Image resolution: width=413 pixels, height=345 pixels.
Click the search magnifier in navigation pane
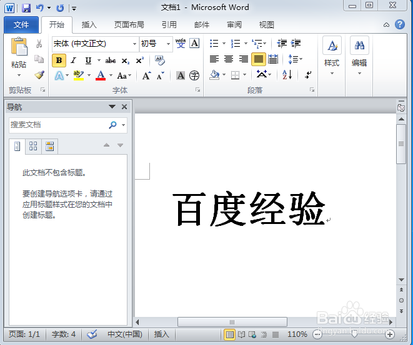click(x=112, y=125)
